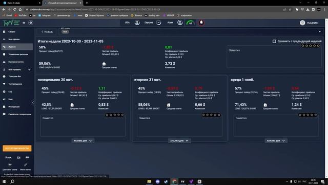
Task: Click the понедельник 30 окт. heading
Action: tap(55, 80)
